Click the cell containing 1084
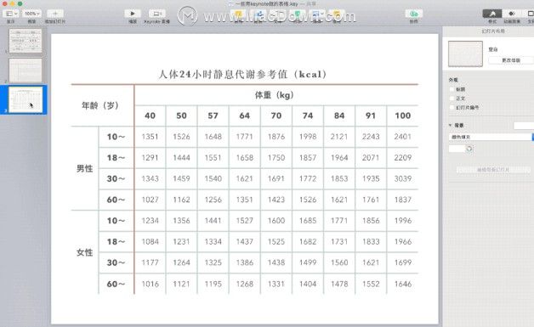 point(151,242)
